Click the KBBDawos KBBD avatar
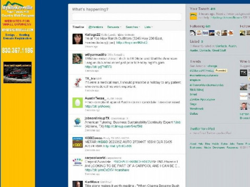Viewport: 250px width, 187px height. click(x=78, y=142)
